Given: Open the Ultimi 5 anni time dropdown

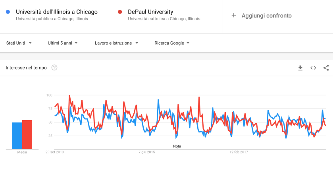Looking at the screenshot, I should click(62, 43).
